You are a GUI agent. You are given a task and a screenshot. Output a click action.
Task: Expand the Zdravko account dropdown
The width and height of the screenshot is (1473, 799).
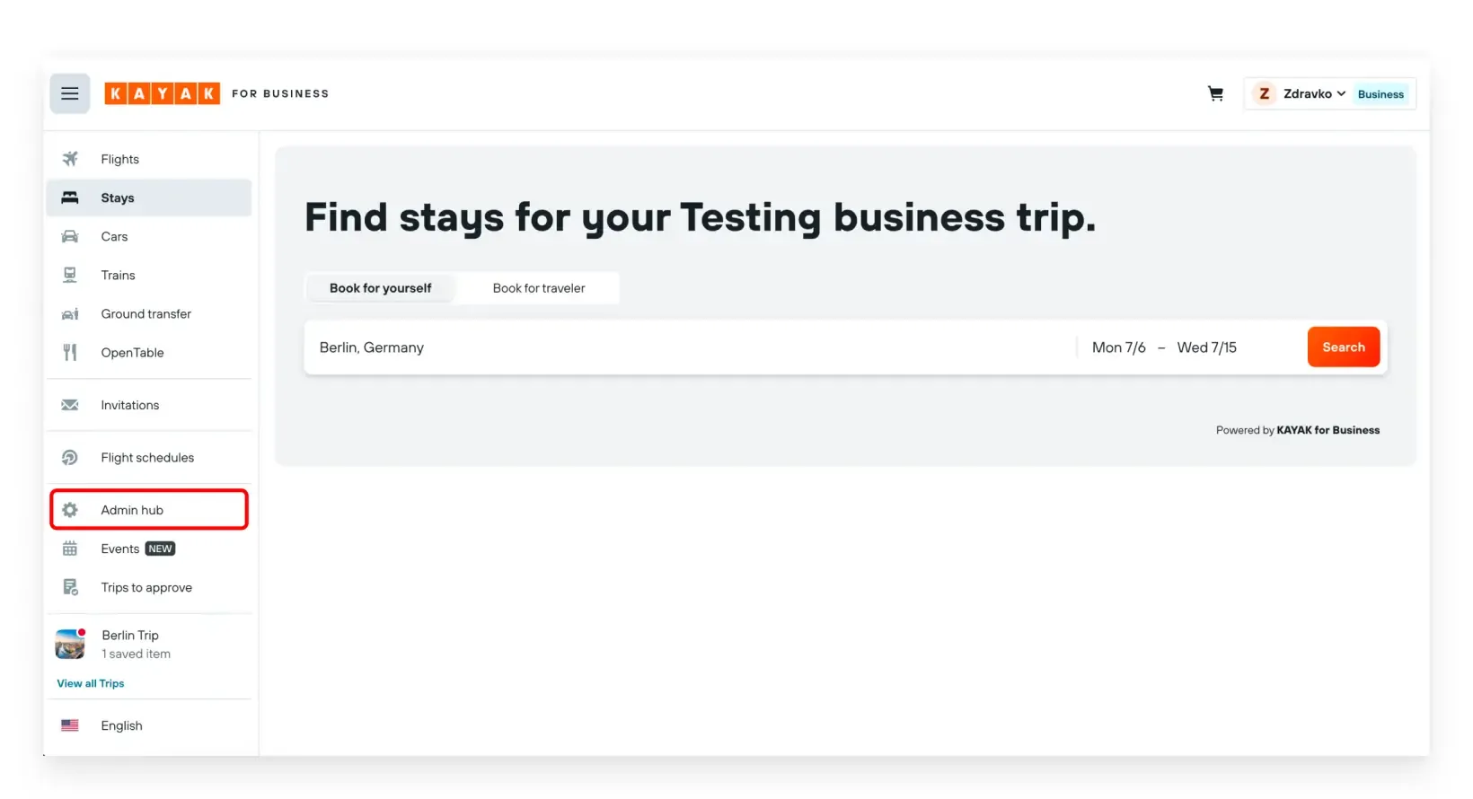tap(1314, 93)
